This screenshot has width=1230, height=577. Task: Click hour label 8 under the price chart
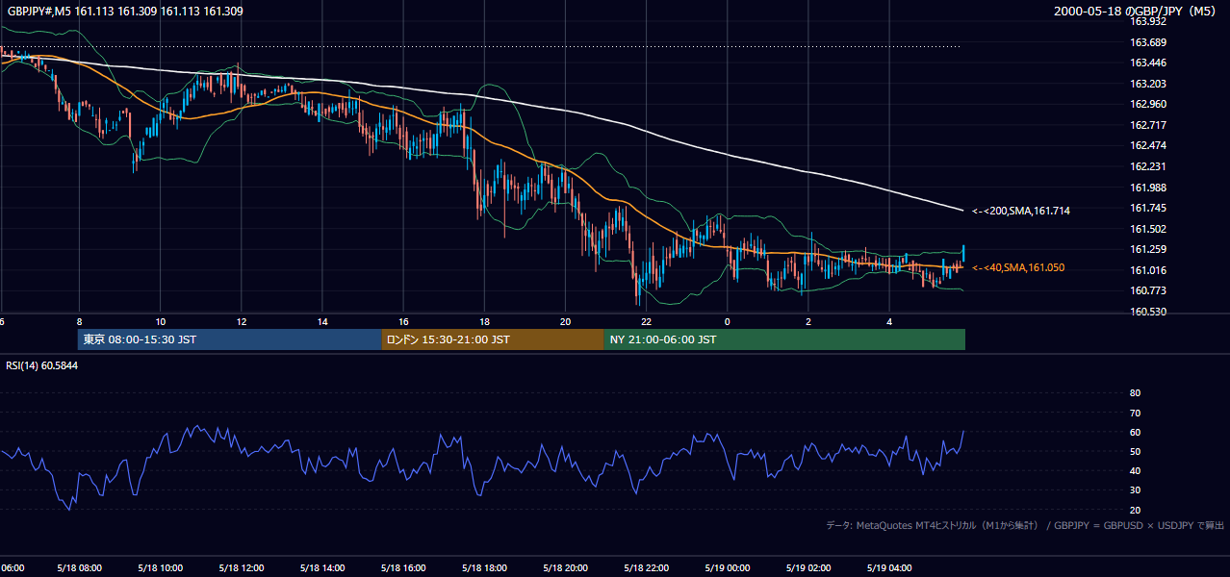79,322
